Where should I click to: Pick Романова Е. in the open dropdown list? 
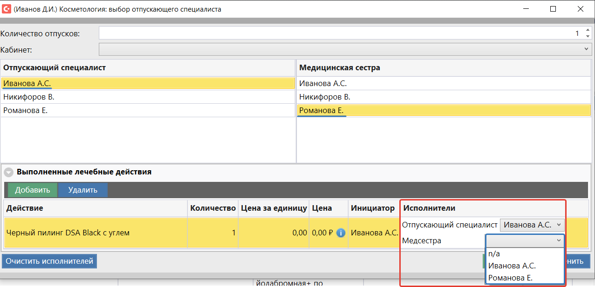click(510, 278)
